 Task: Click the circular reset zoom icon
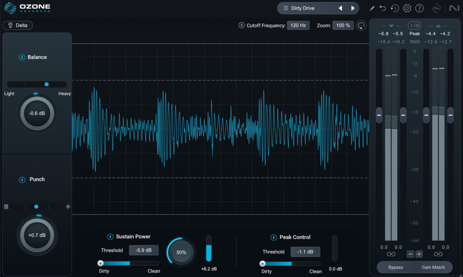[361, 26]
